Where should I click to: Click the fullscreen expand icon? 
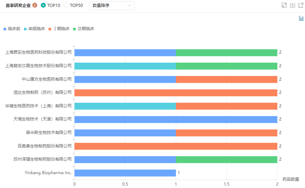click(x=284, y=5)
